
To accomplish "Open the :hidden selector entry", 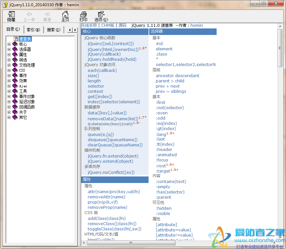I will pyautogui.click(x=164, y=208).
